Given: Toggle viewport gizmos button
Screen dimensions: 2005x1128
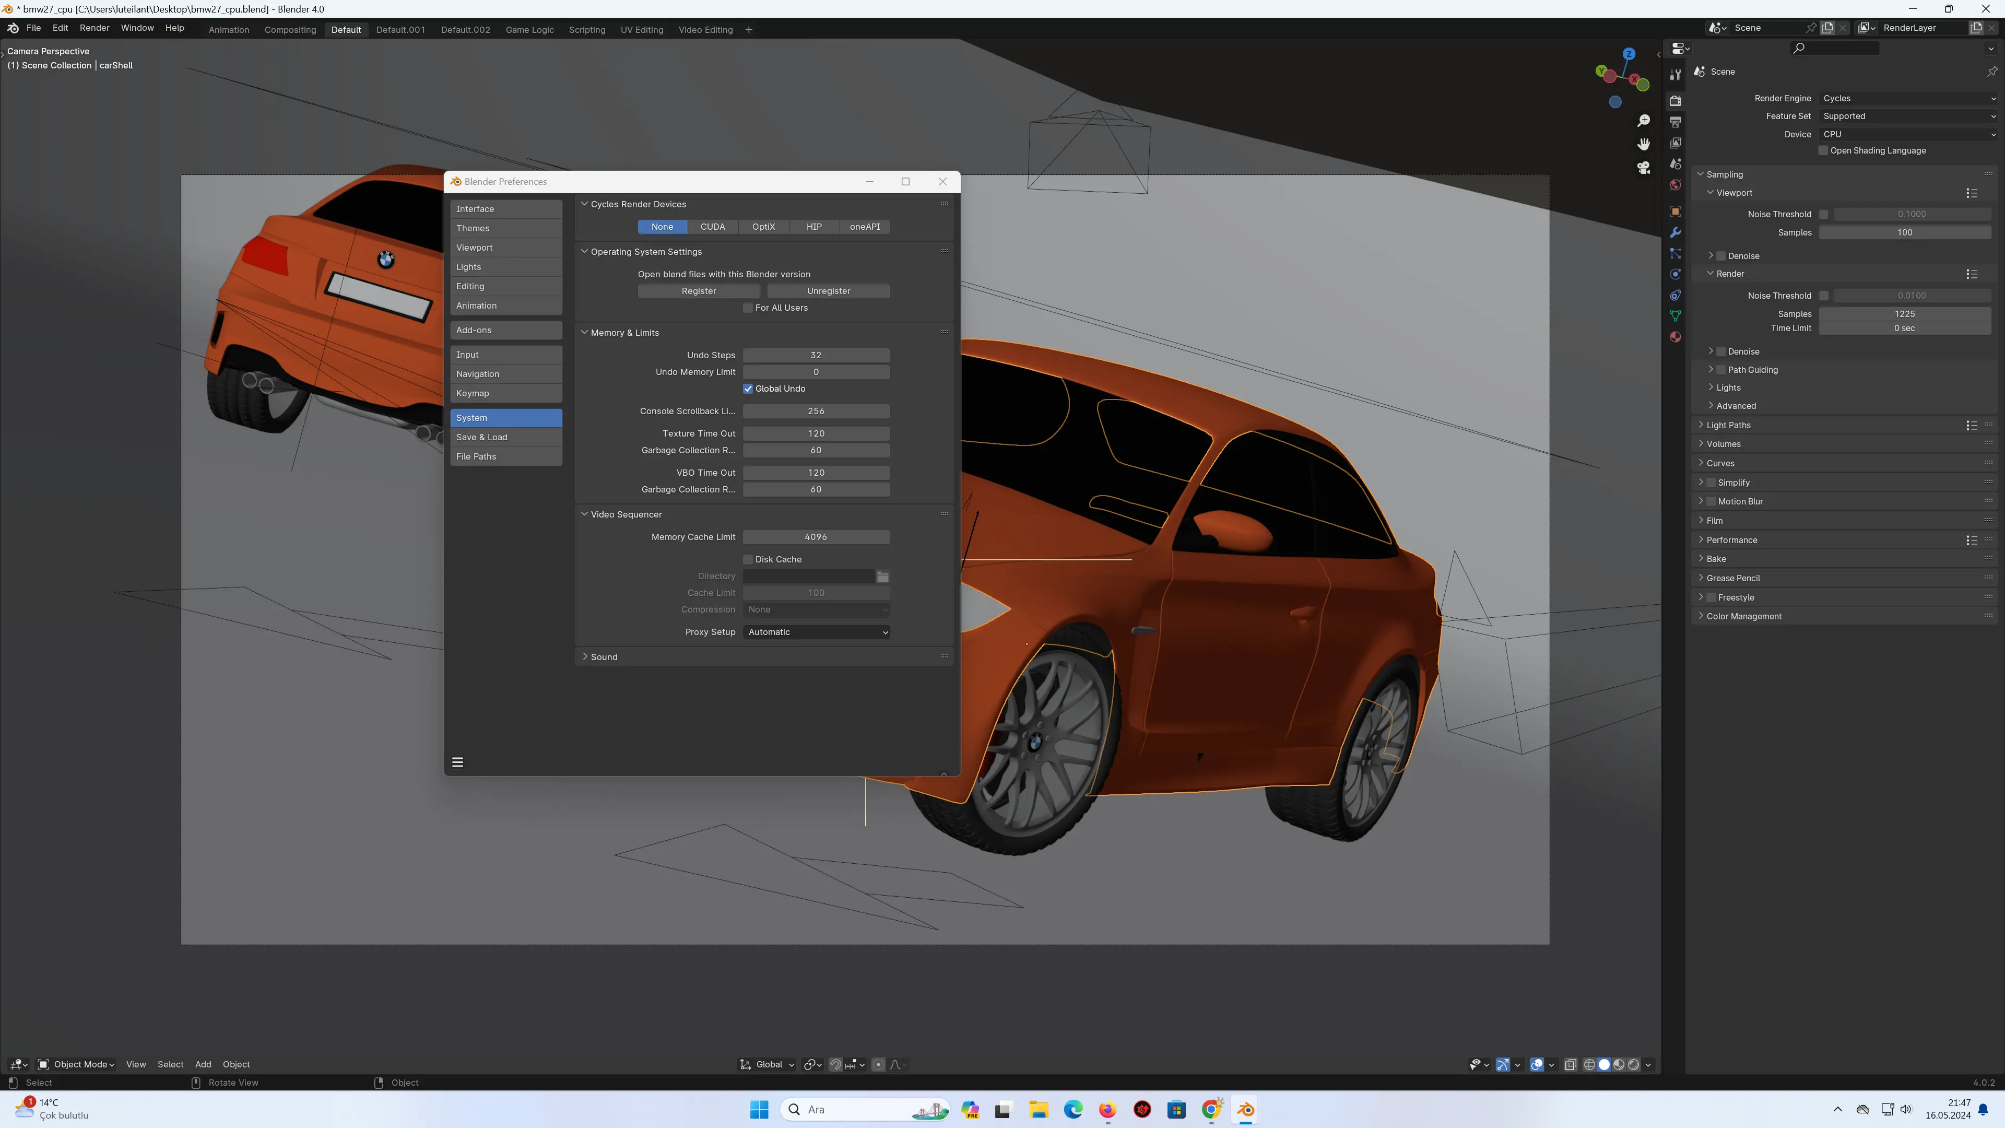Looking at the screenshot, I should pyautogui.click(x=1502, y=1064).
